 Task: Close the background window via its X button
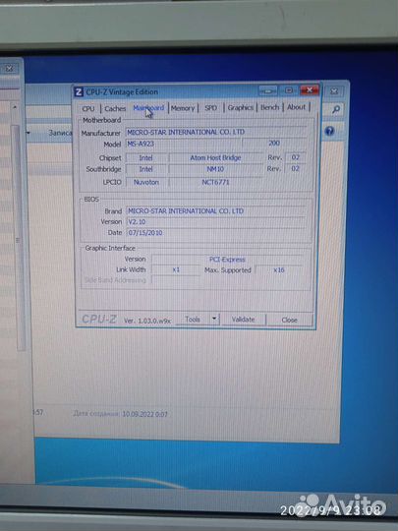point(334,91)
